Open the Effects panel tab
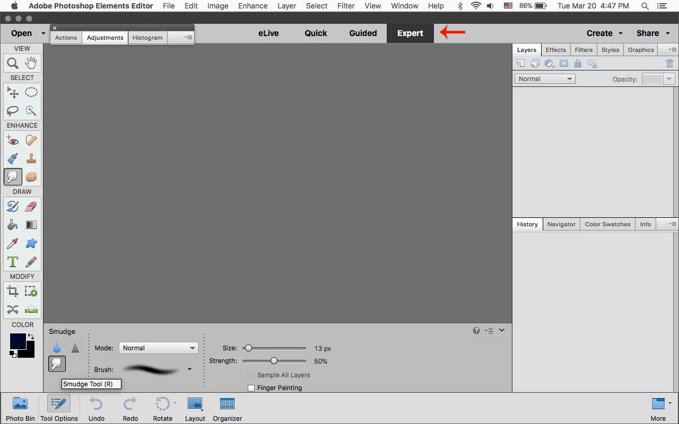 pos(556,50)
